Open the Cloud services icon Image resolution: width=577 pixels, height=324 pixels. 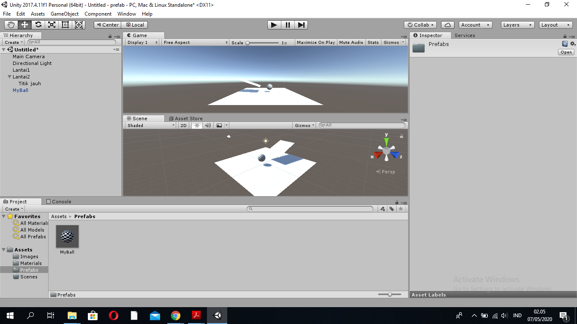[x=447, y=25]
